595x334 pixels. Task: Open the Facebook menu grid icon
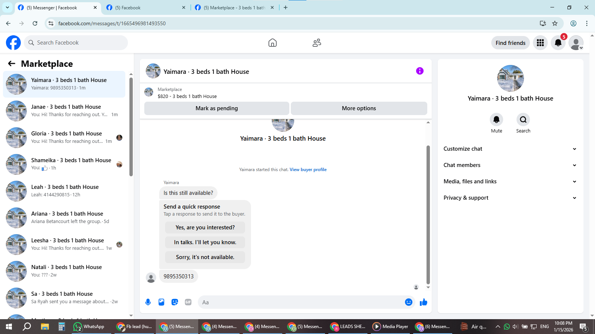click(x=540, y=43)
